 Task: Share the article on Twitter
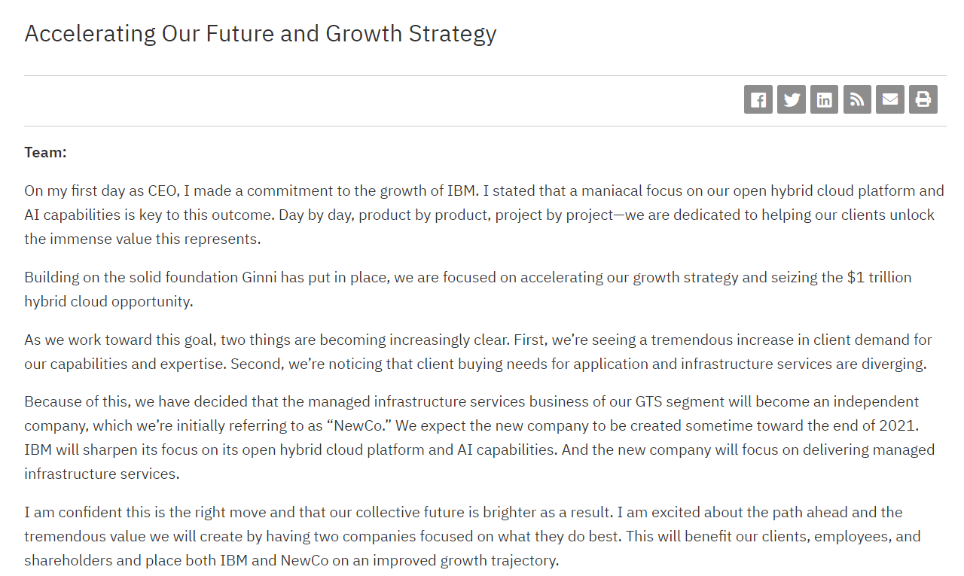[792, 99]
